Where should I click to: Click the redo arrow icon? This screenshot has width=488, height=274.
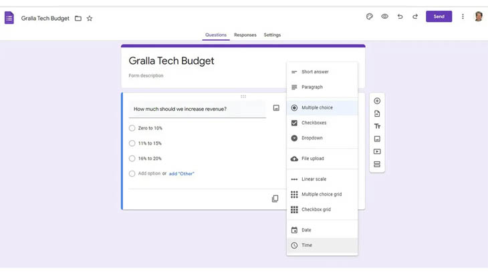415,17
